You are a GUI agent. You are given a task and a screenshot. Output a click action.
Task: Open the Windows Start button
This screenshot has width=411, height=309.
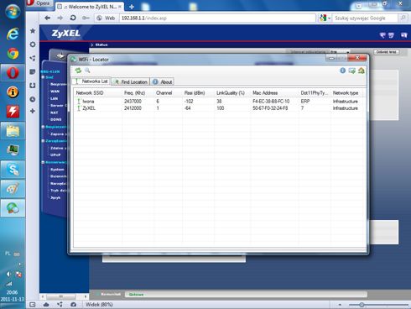coord(13,11)
